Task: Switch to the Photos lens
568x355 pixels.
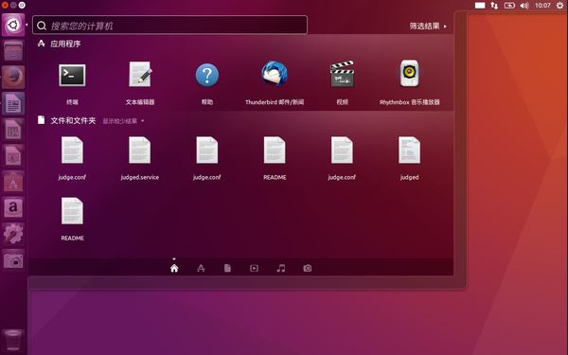Action: point(307,268)
